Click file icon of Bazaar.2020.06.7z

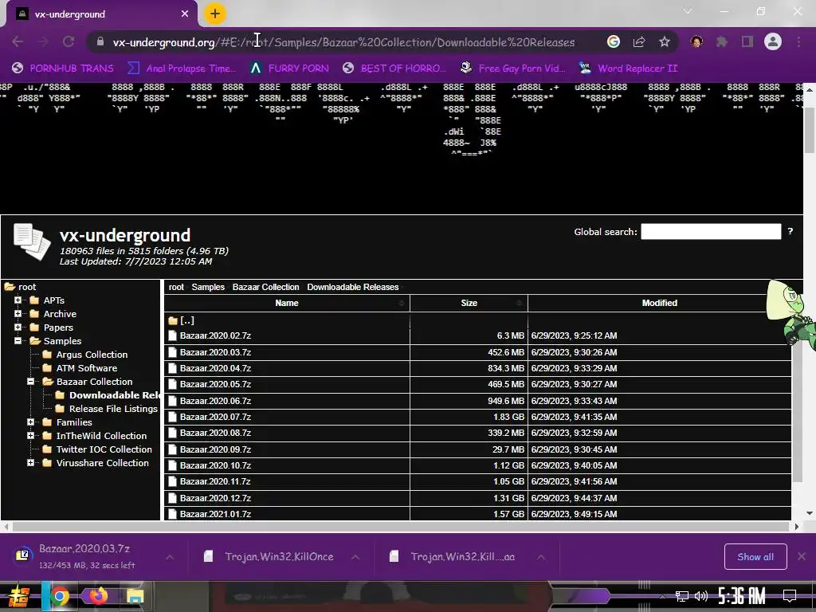click(173, 401)
